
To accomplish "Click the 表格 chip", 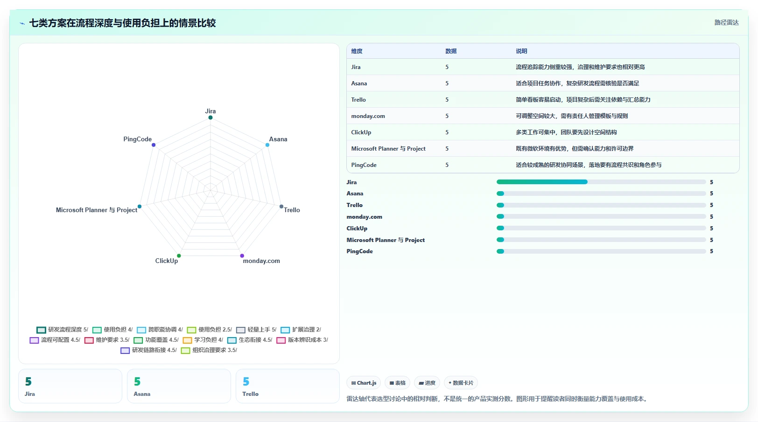I will 398,383.
